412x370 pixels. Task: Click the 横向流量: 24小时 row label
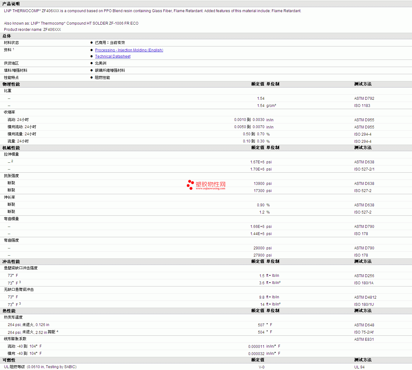point(22,134)
